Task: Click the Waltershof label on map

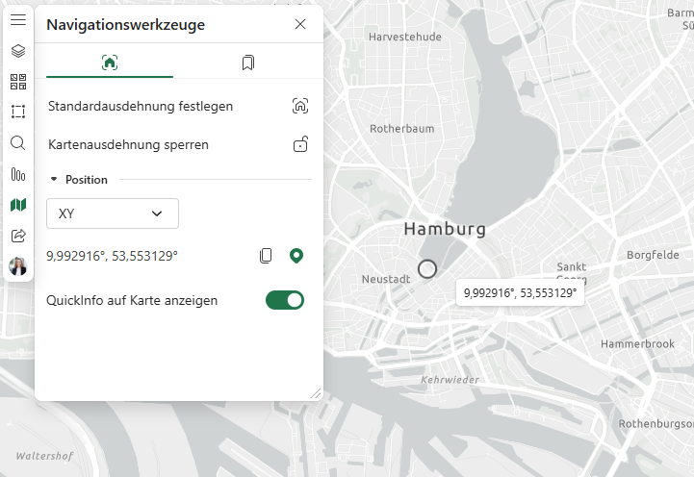Action: pos(44,456)
